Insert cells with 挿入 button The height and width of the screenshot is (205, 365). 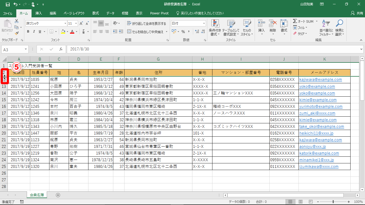tap(261, 28)
